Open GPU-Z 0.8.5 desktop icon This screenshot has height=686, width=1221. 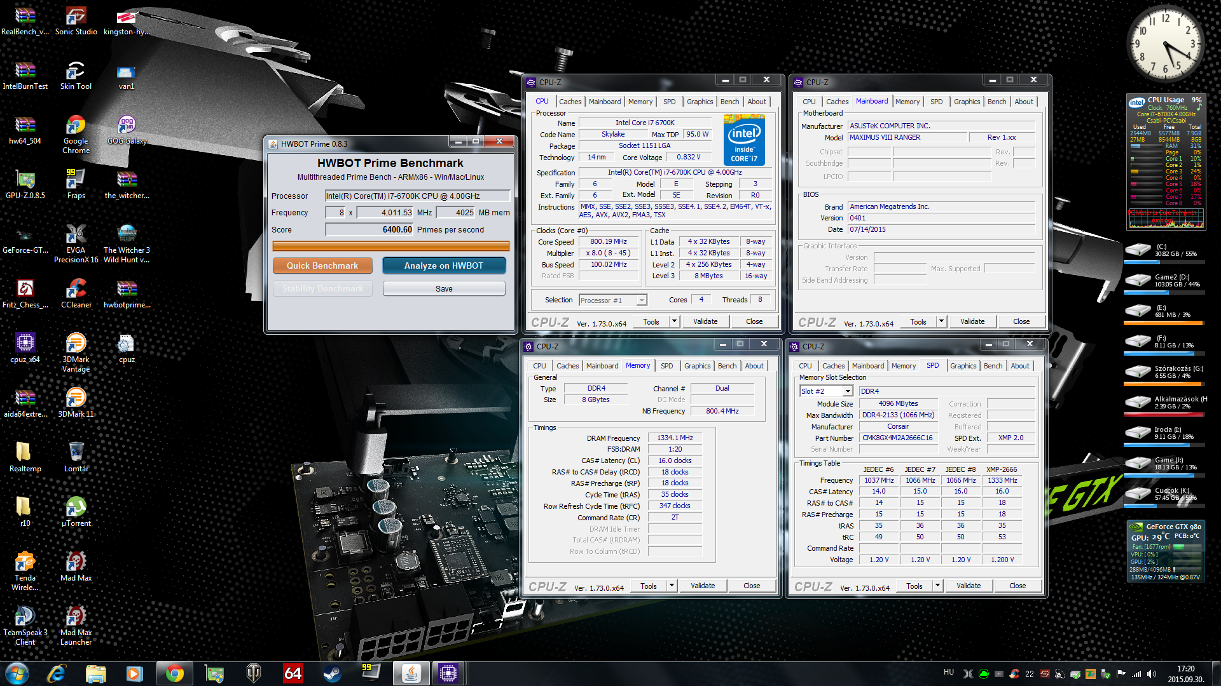tap(25, 185)
